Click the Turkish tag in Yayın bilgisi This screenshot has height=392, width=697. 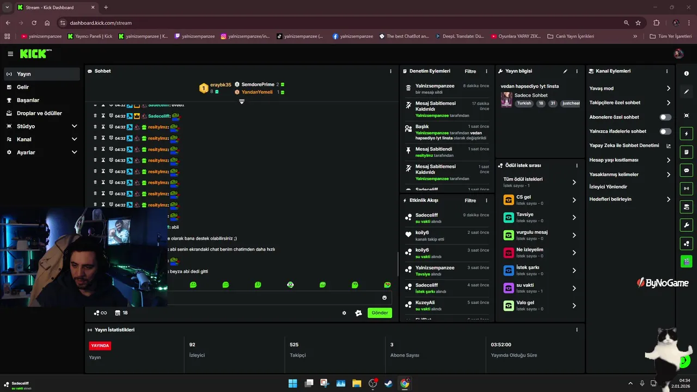coord(524,103)
